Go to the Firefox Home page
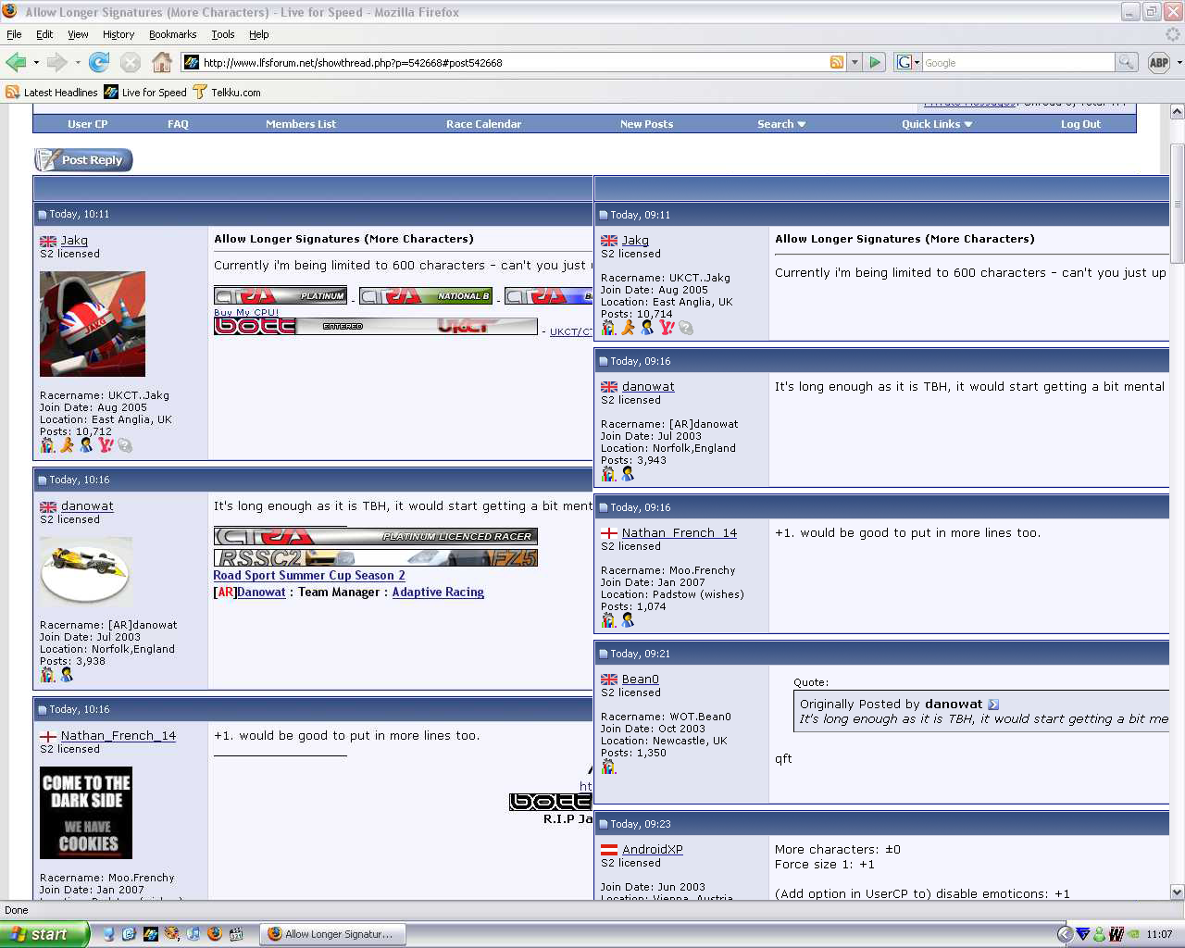1185x948 pixels. pyautogui.click(x=162, y=62)
